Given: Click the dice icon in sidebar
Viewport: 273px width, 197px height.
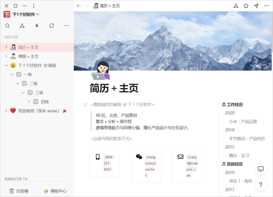Looking at the screenshot, I should (x=52, y=26).
